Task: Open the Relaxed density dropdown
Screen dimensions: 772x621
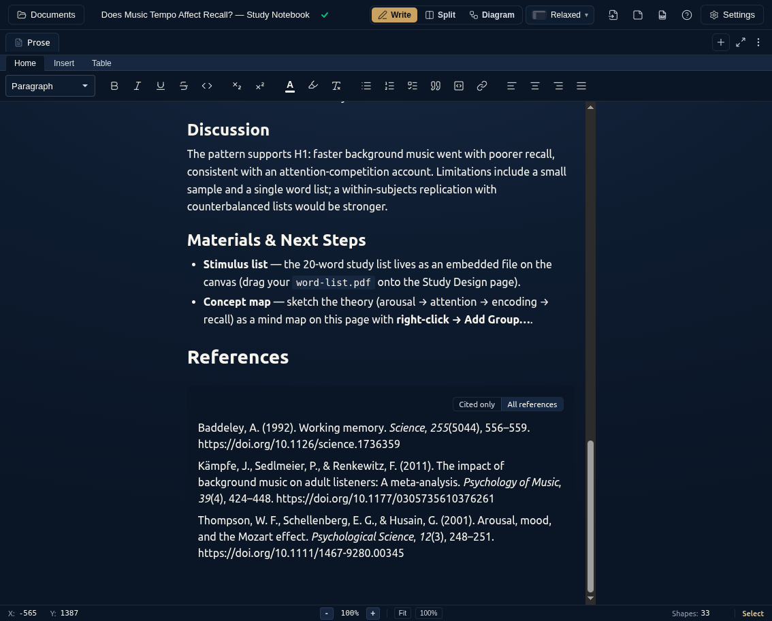Action: (x=560, y=15)
